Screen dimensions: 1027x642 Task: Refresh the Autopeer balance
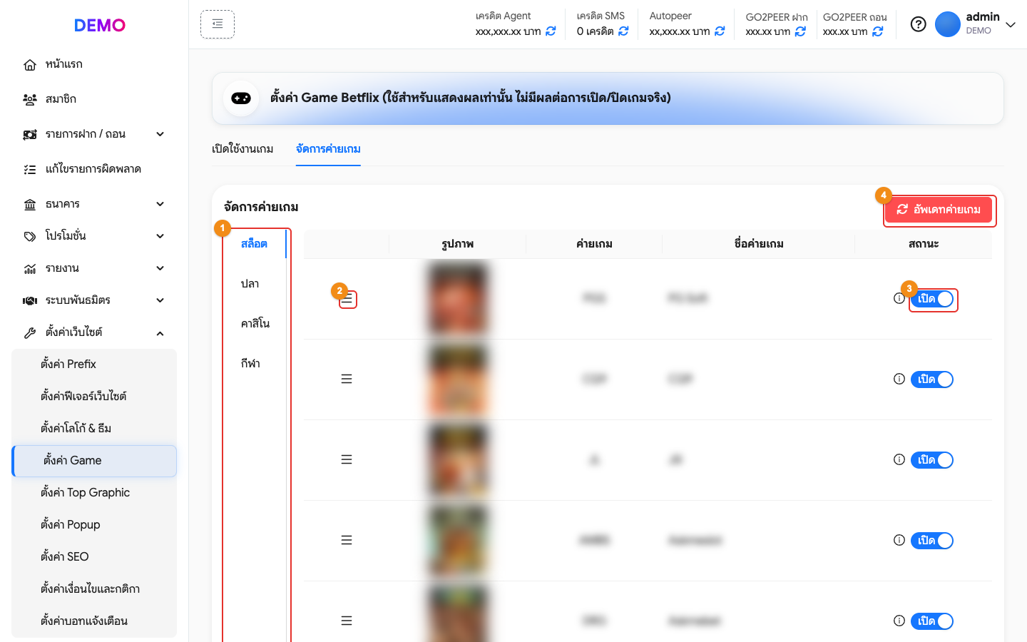tap(720, 31)
